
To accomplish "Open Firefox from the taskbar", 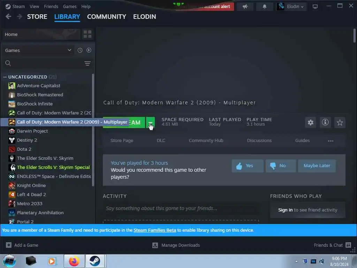I will pyautogui.click(x=74, y=261).
